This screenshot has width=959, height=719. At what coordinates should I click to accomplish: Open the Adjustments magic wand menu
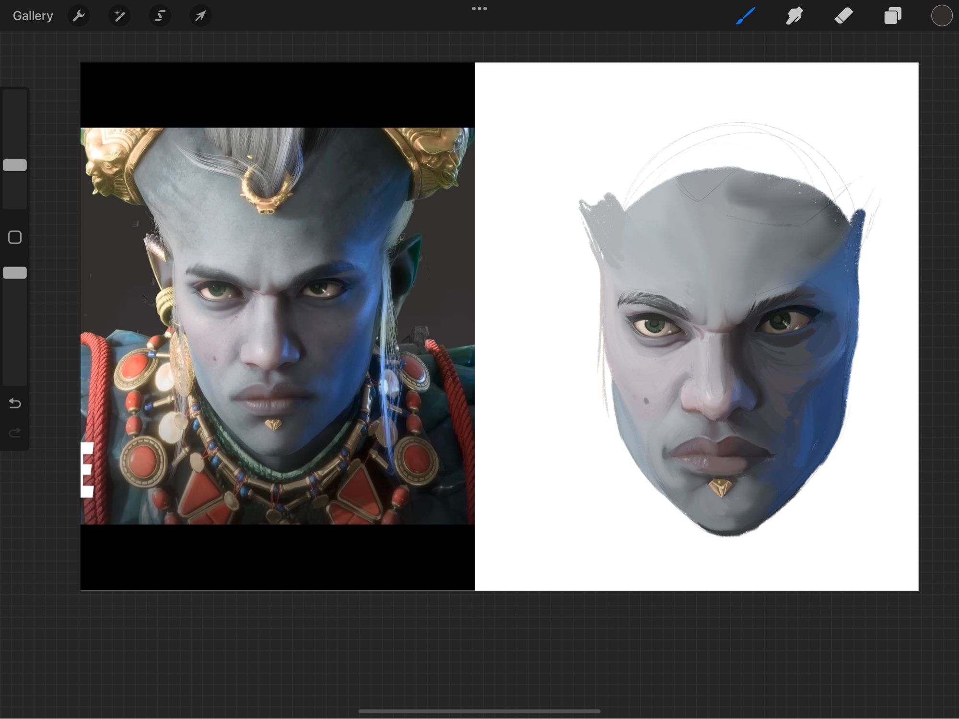[119, 16]
